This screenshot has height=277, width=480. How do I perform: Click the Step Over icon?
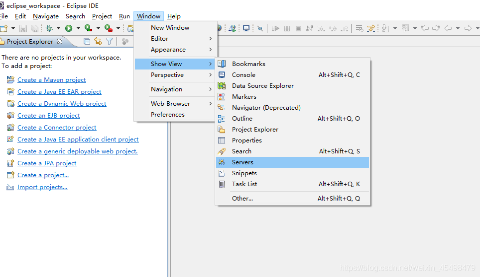coord(333,29)
